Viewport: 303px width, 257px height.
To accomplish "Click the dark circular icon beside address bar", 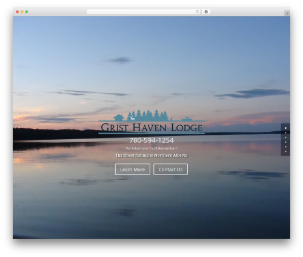I will pyautogui.click(x=206, y=12).
